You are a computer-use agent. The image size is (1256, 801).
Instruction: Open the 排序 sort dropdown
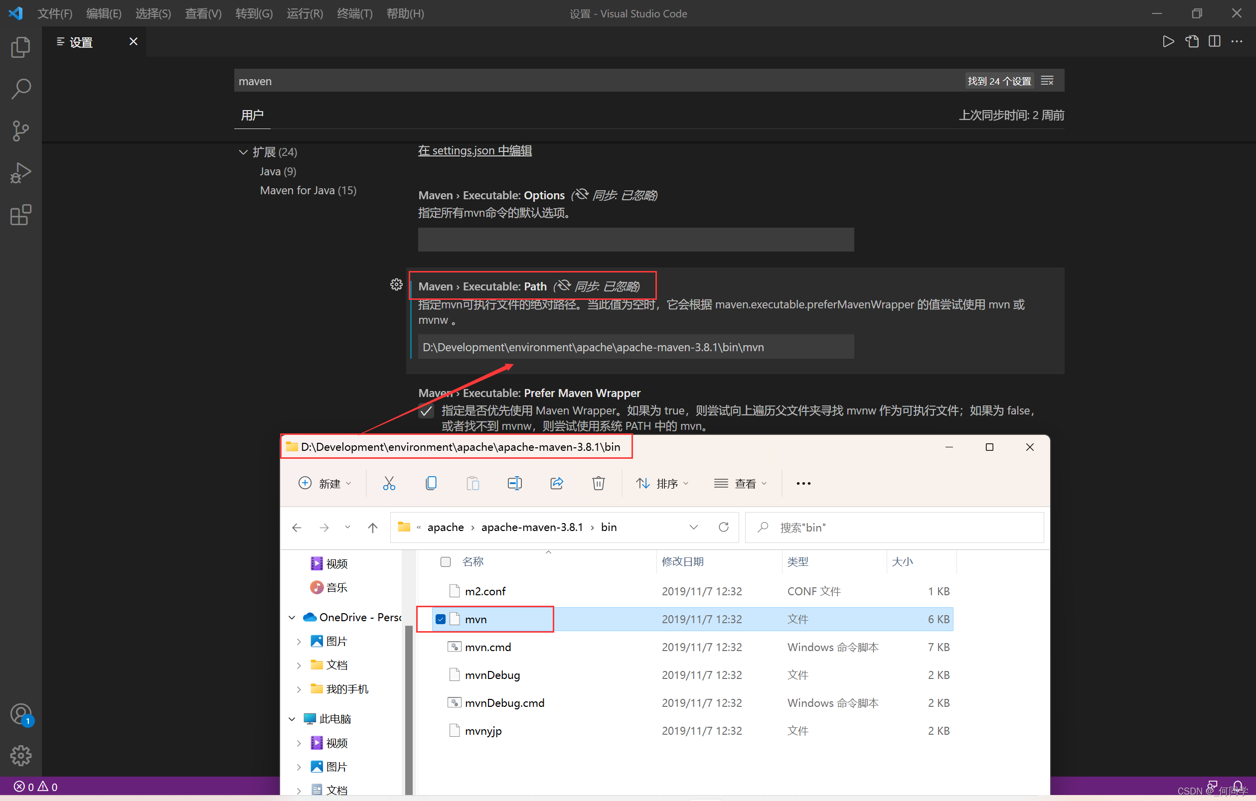[x=662, y=483]
